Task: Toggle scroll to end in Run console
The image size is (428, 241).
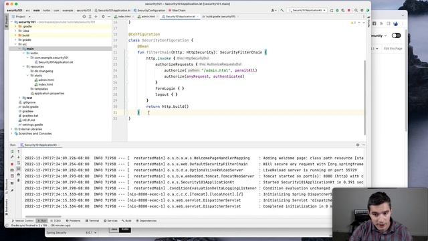Action: pos(19,169)
